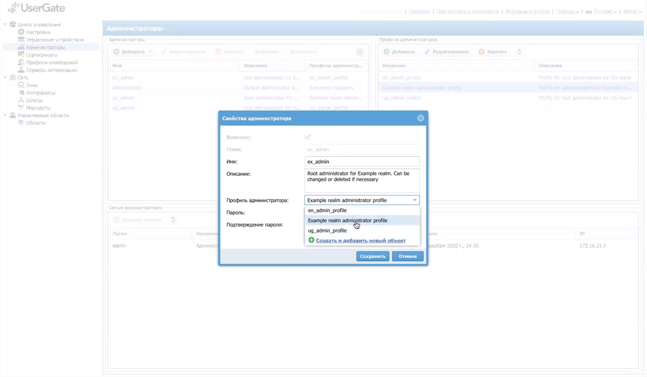This screenshot has height=377, width=647.
Task: Collapse the Центр управления tree node
Action: tap(5, 25)
